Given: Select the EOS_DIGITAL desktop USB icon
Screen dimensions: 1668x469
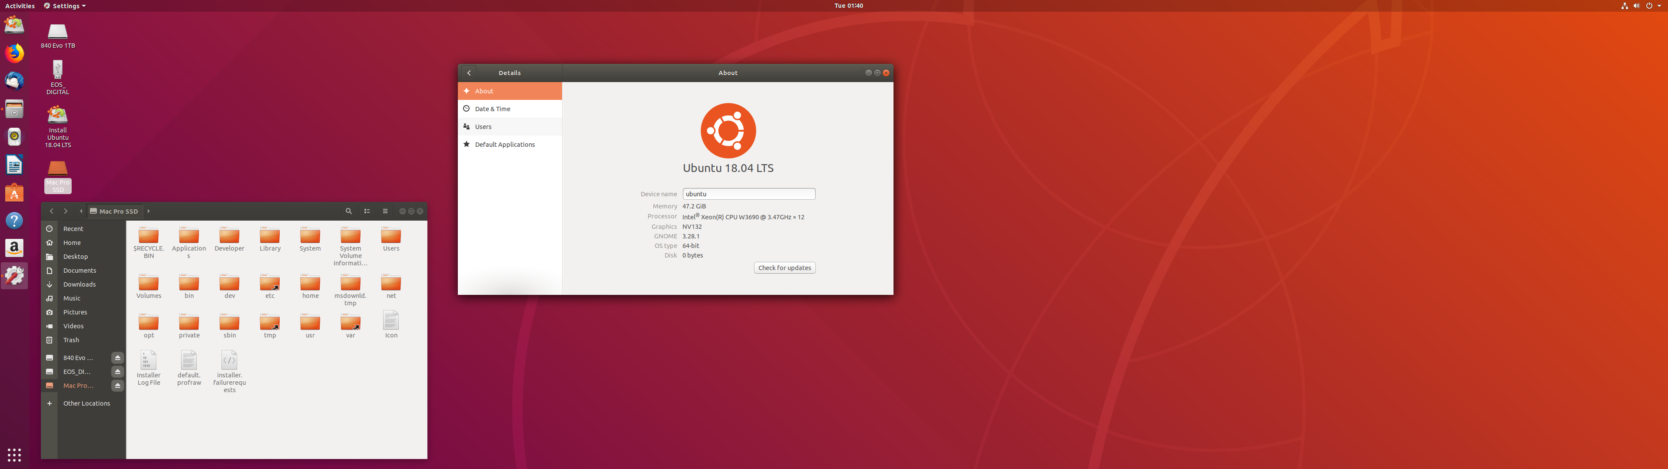Looking at the screenshot, I should click(58, 77).
